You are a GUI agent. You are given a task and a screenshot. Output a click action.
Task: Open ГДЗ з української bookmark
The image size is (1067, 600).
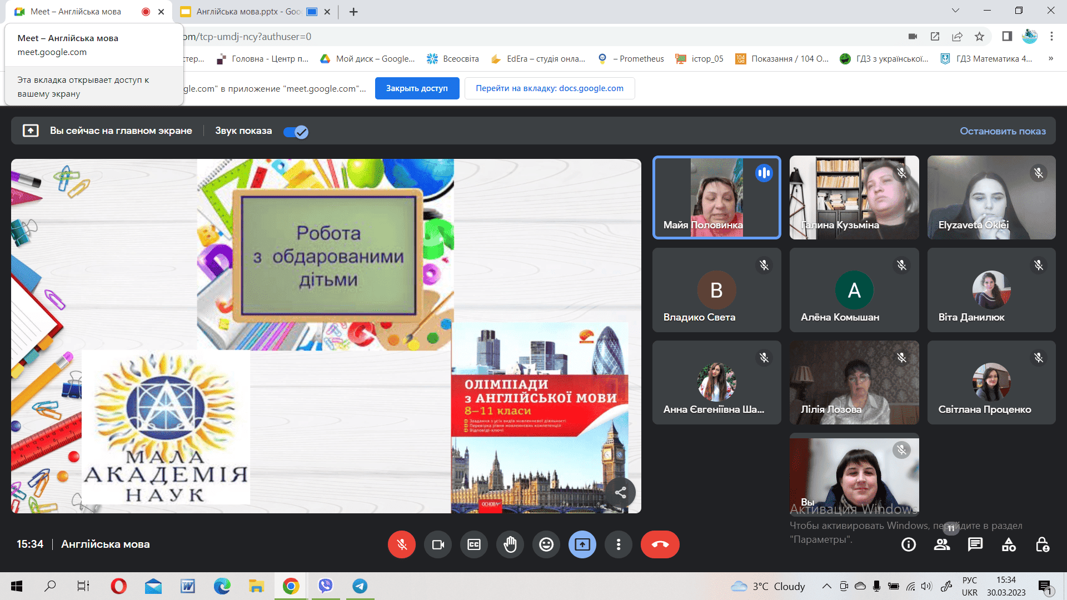[x=884, y=59]
